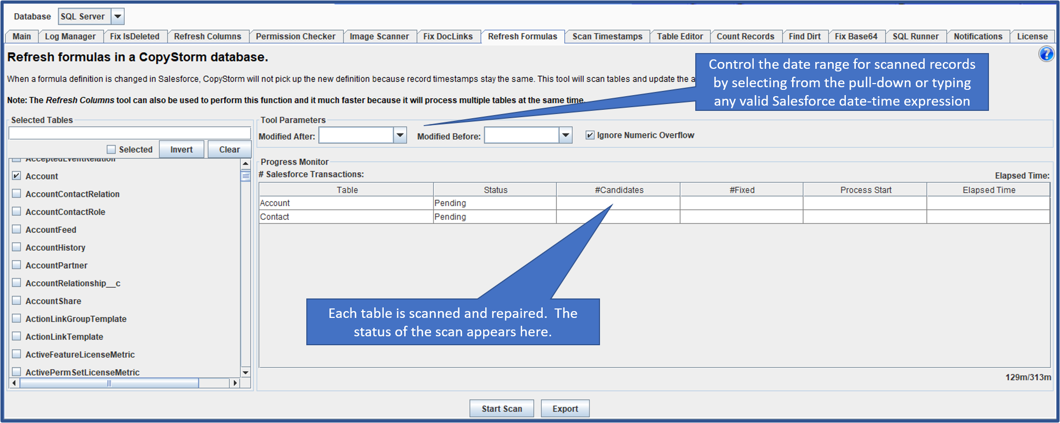Open the Fix DocLinks tab
Image resolution: width=1060 pixels, height=423 pixels.
click(448, 36)
